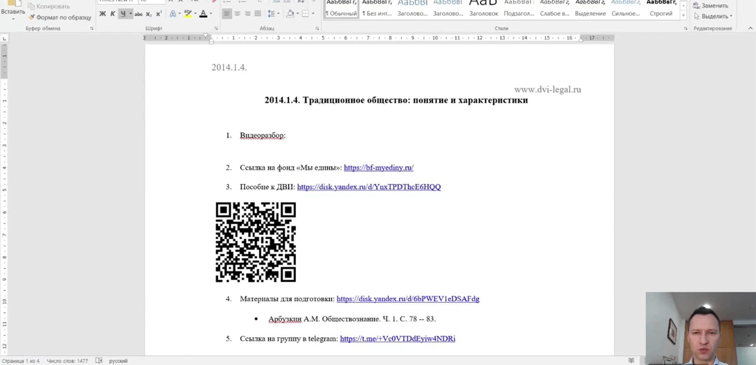Toggle superscript formatting
The image size is (756, 365).
pos(159,14)
